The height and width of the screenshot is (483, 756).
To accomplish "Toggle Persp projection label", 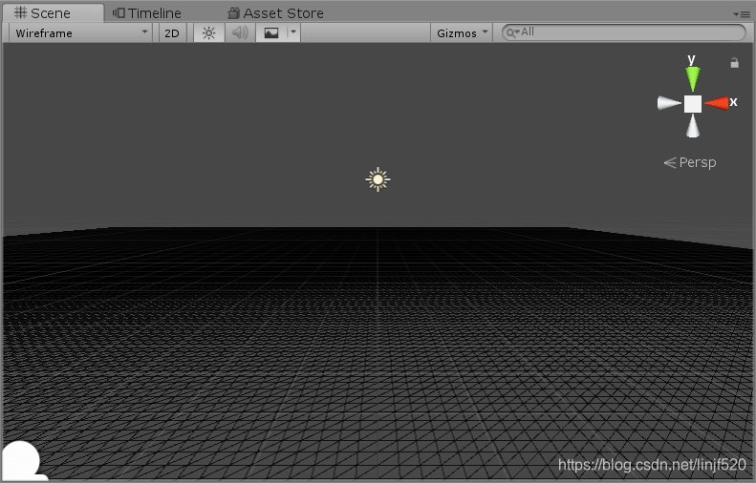I will (x=690, y=162).
